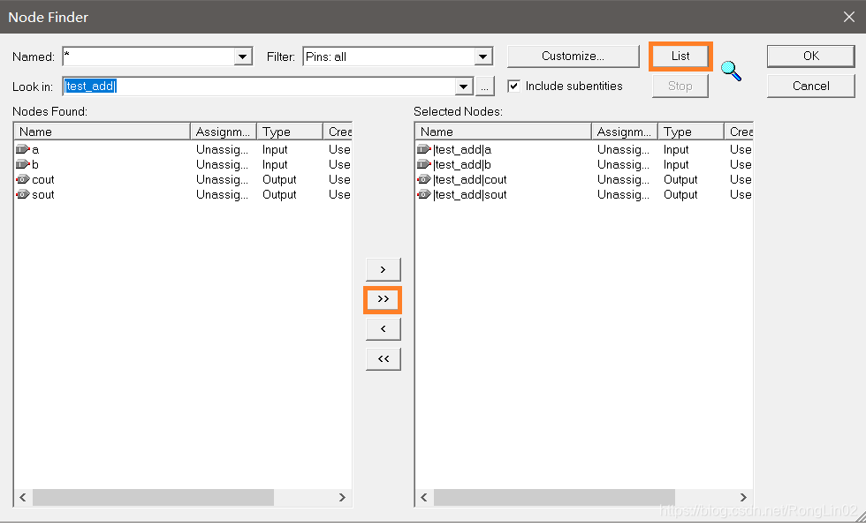866x527 pixels.
Task: Click Nodes Found scrollbar left arrow
Action: (23, 497)
